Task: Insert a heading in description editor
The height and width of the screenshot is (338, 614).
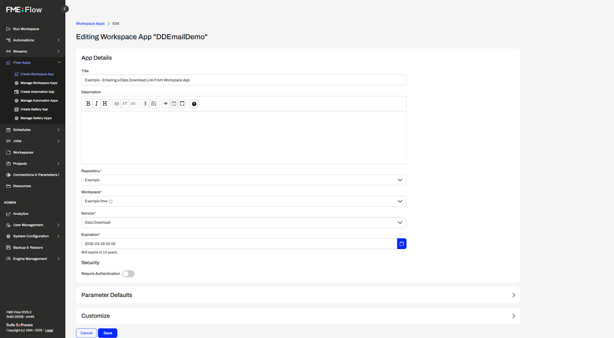Action: [105, 104]
